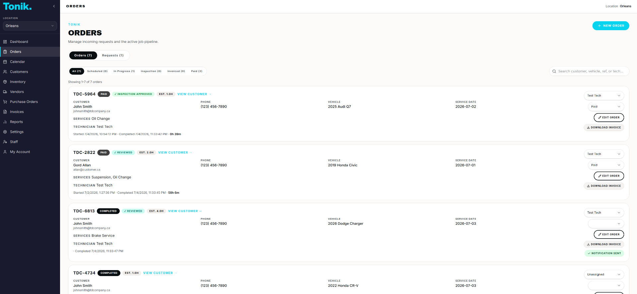Open technician dropdown for order TDC-5964

pos(604,96)
